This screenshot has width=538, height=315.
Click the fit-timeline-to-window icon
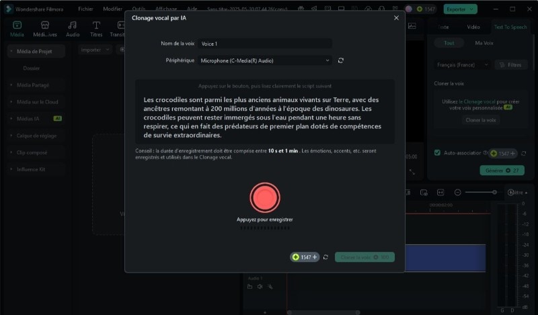pyautogui.click(x=440, y=192)
